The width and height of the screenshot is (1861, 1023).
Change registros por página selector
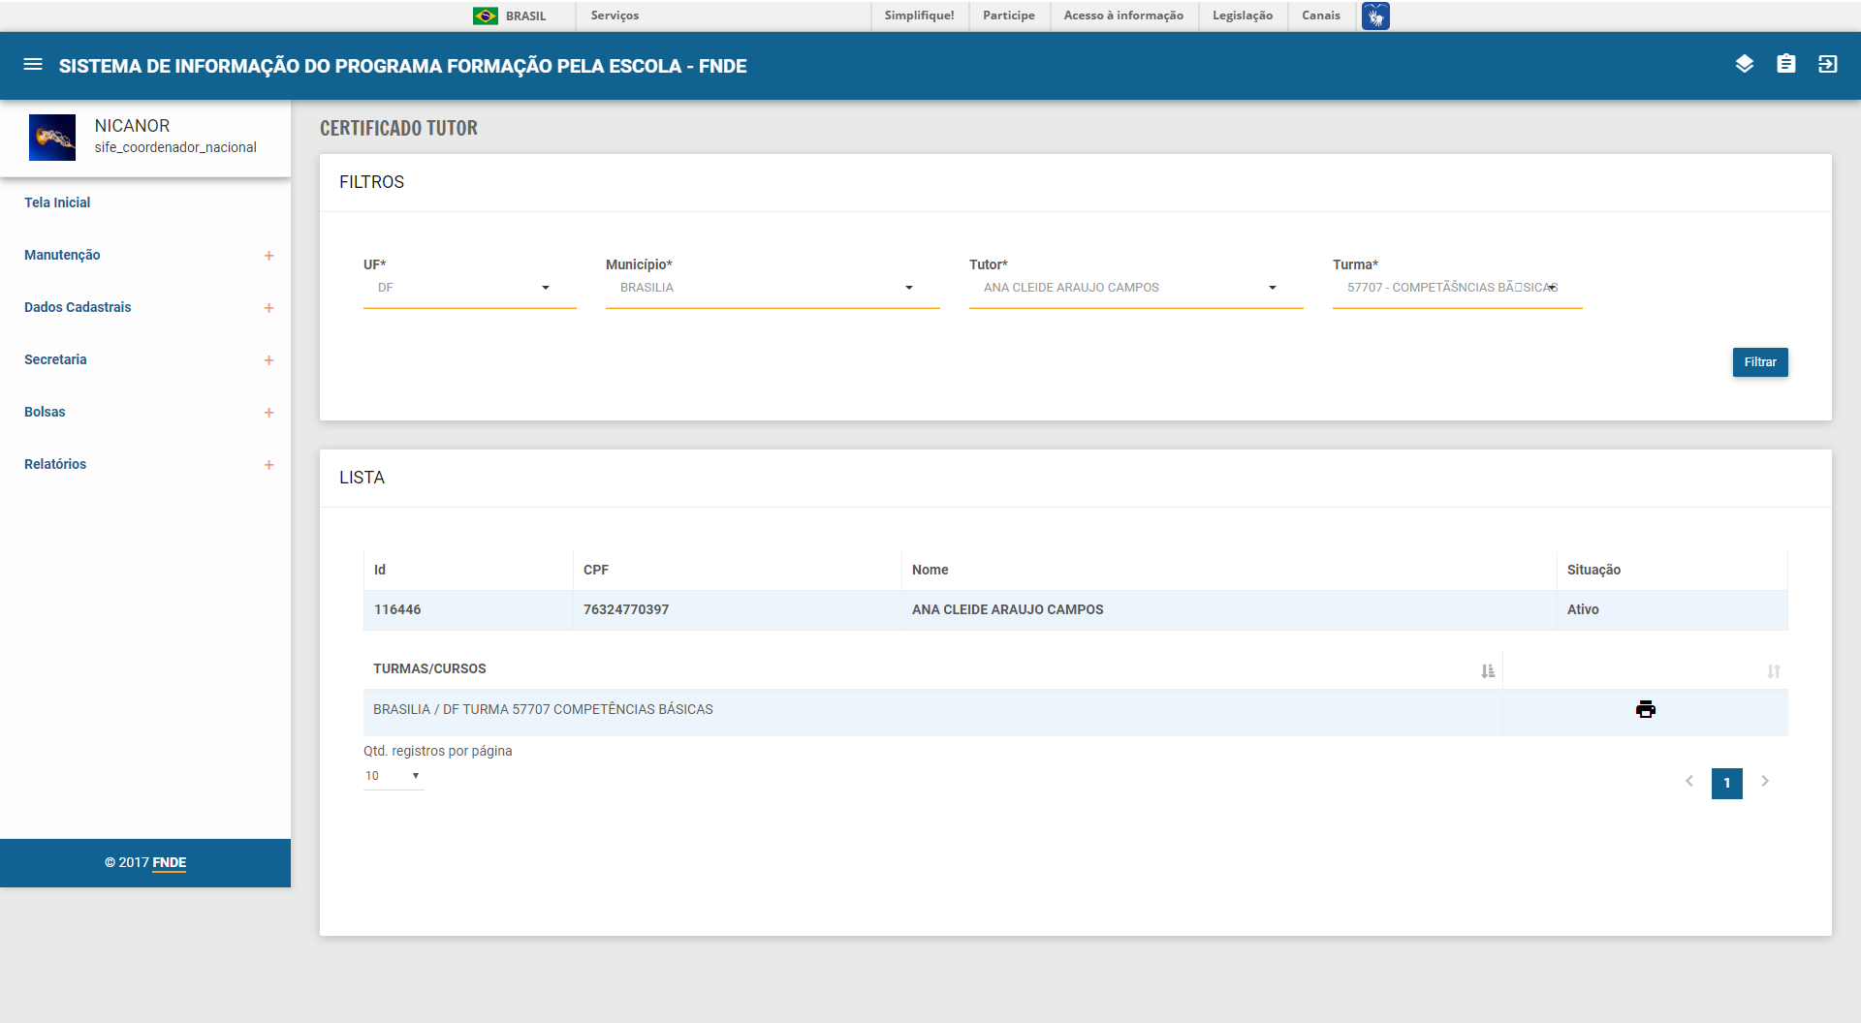393,776
